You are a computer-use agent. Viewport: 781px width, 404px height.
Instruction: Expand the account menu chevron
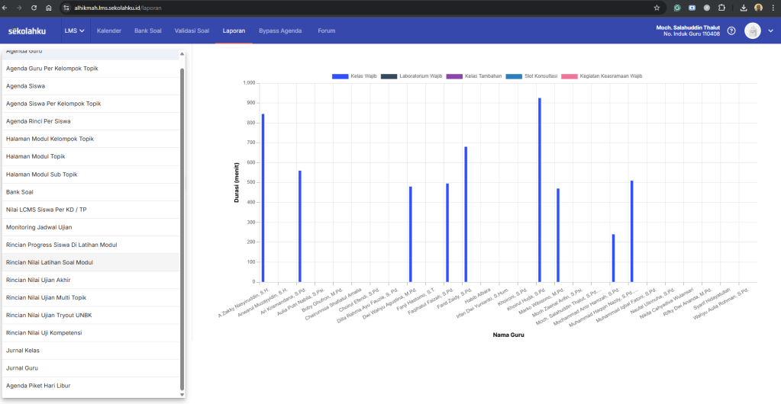coord(770,31)
